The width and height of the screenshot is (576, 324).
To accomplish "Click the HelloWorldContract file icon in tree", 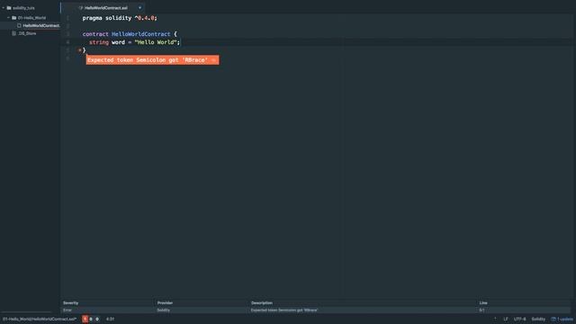I will pyautogui.click(x=19, y=26).
